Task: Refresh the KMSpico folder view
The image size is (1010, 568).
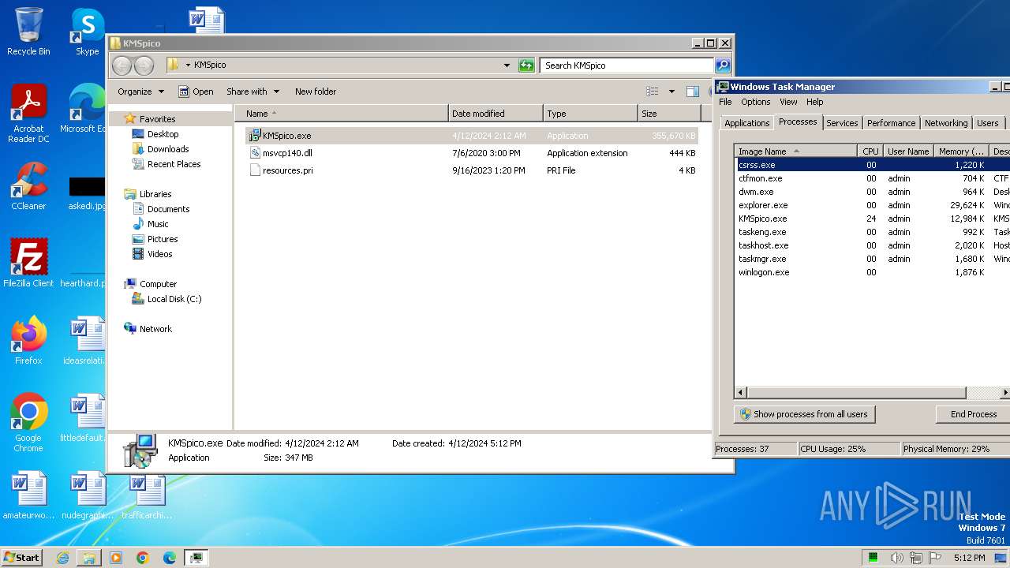Action: [526, 65]
